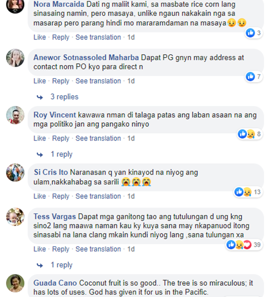Open the like reaction on Nora Marcaida's comment

coord(253,33)
